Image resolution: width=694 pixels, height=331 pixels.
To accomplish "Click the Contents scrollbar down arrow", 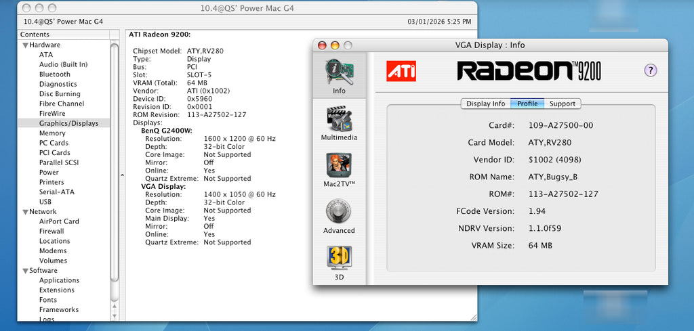I will click(x=114, y=315).
